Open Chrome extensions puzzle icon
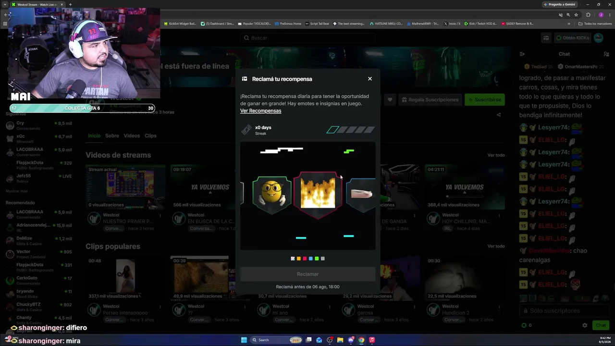Screen dimensions: 615x346 pos(588,15)
